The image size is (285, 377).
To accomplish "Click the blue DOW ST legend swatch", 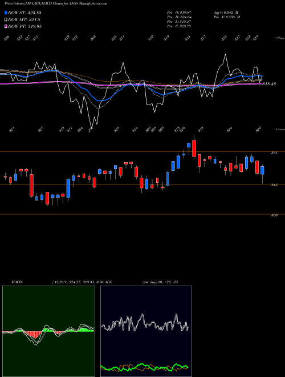I will (6, 13).
